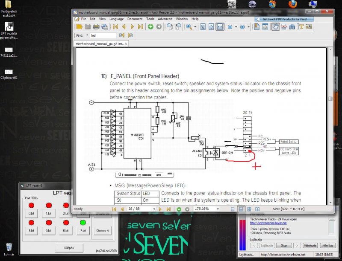Click Stop in the radio player

284,245
